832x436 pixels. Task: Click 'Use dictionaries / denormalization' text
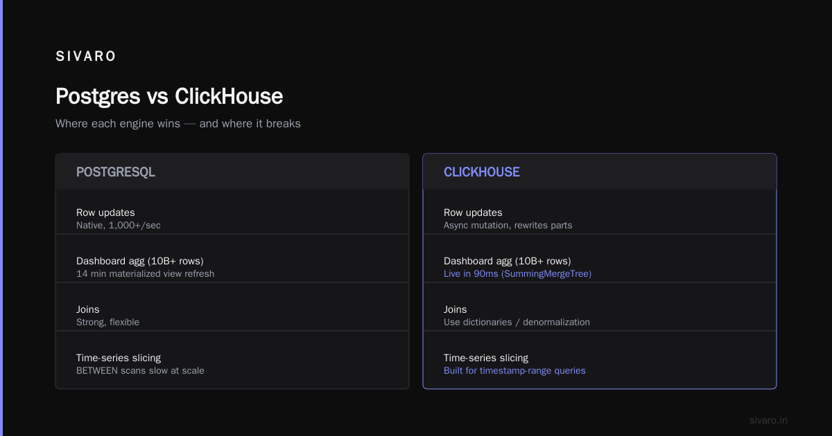[517, 323]
